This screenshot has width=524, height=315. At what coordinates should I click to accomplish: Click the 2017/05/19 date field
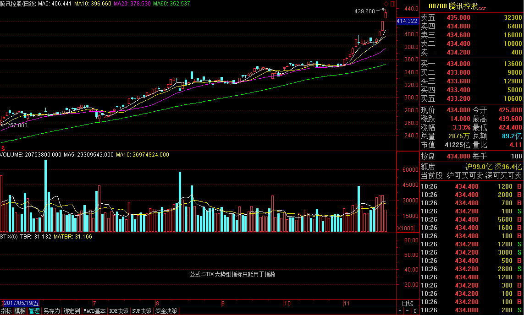click(x=21, y=303)
